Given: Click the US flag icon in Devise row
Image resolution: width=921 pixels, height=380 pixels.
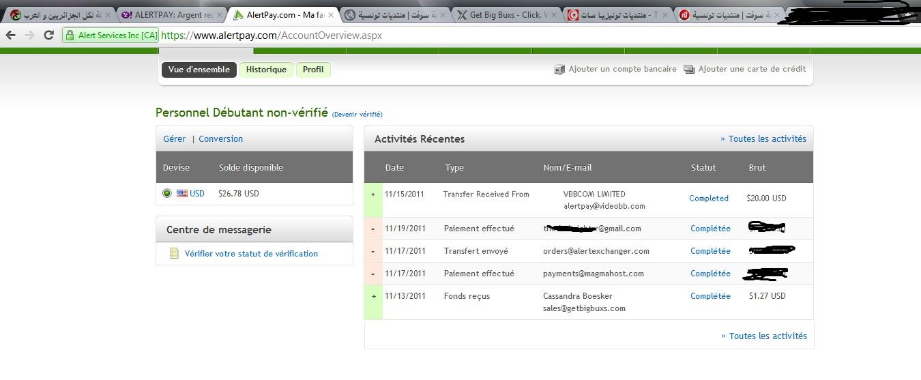Looking at the screenshot, I should [x=182, y=194].
